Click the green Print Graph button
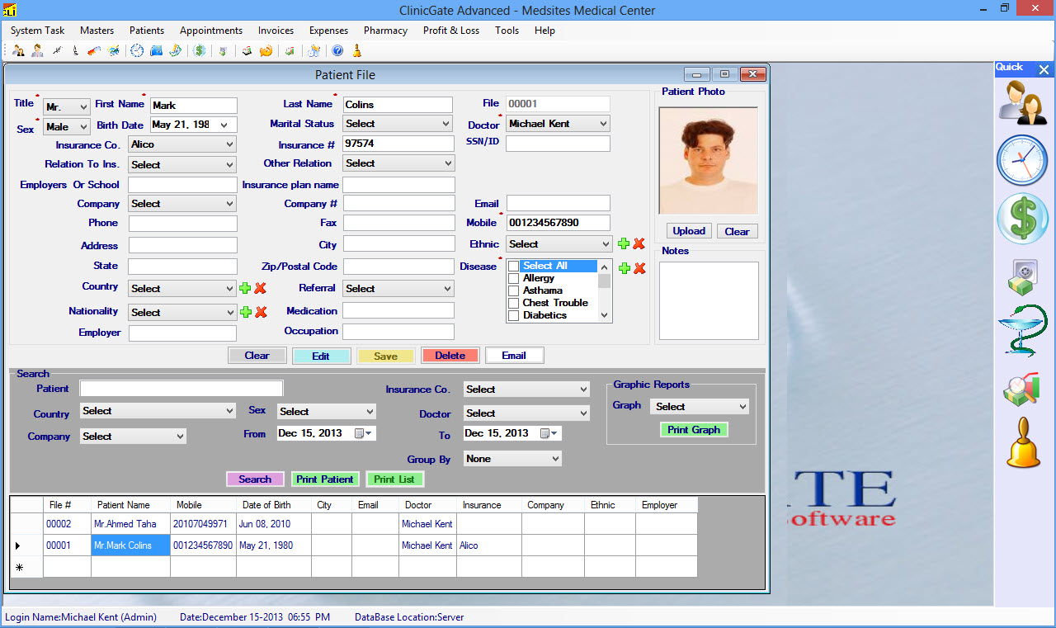The width and height of the screenshot is (1056, 628). [694, 430]
